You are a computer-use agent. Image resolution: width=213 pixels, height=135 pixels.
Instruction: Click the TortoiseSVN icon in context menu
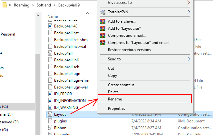click(x=103, y=12)
